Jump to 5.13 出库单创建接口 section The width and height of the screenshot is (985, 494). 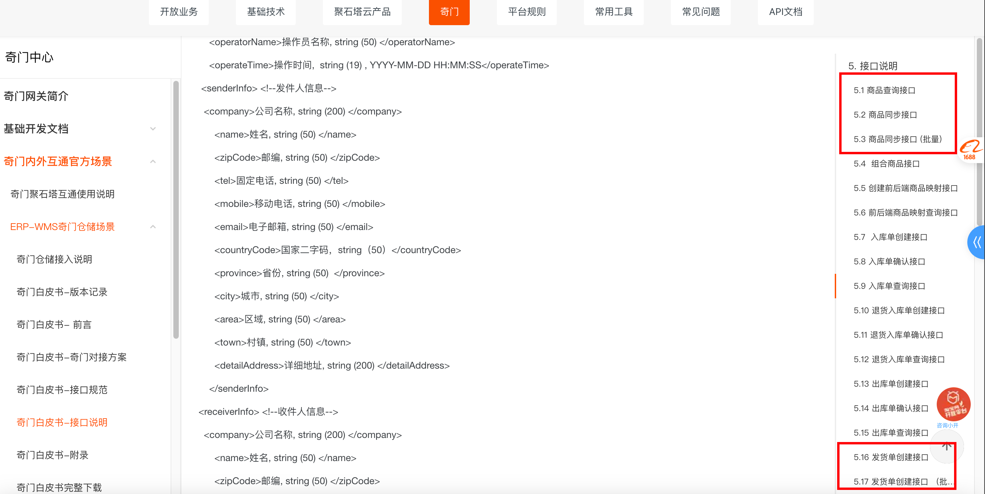(891, 384)
